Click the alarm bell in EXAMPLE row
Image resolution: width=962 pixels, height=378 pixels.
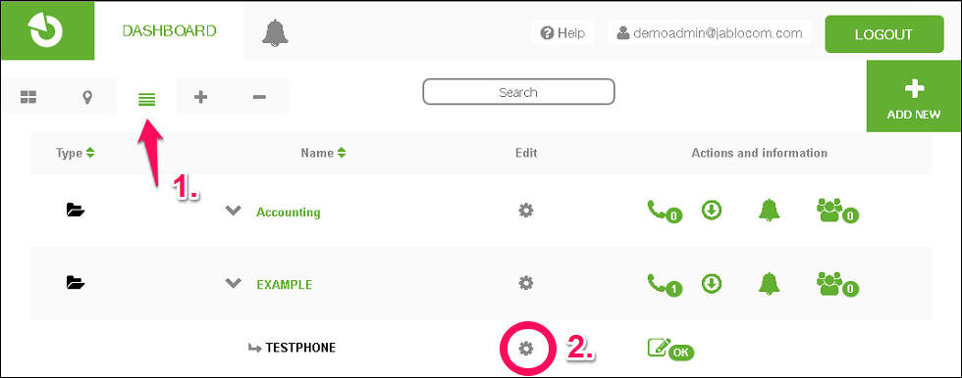pos(769,283)
